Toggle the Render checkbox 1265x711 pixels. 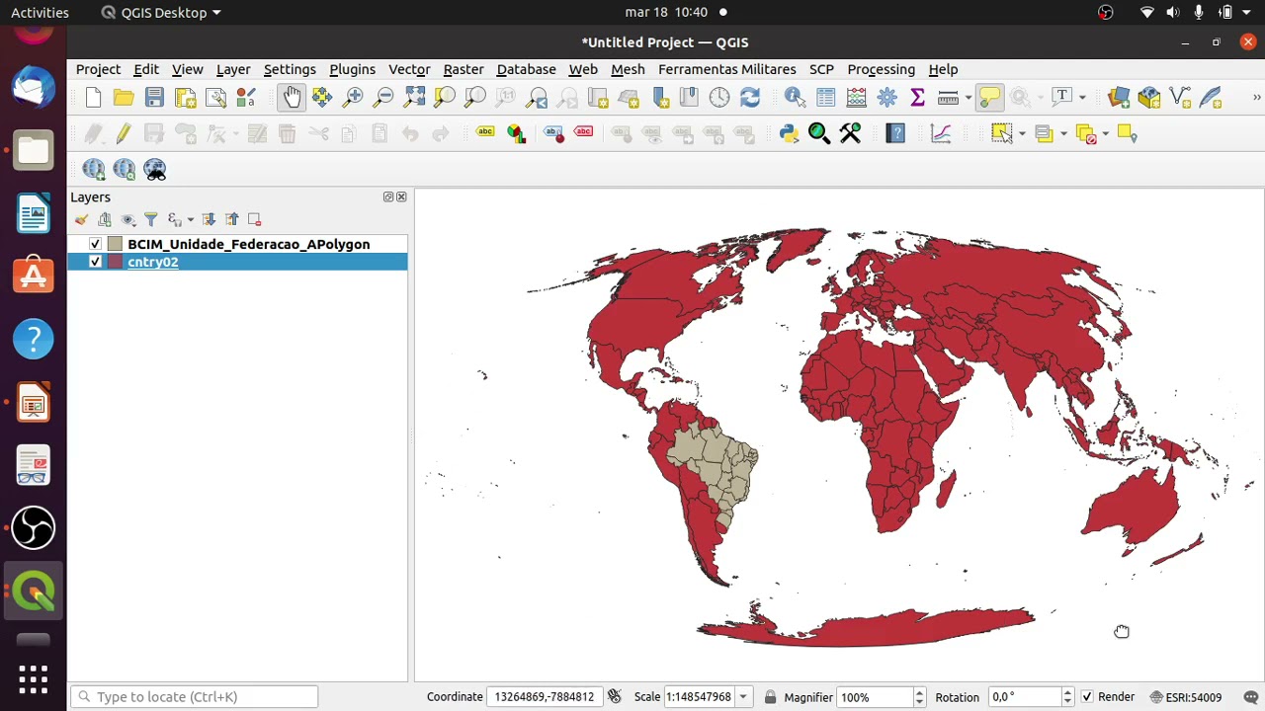[1087, 697]
